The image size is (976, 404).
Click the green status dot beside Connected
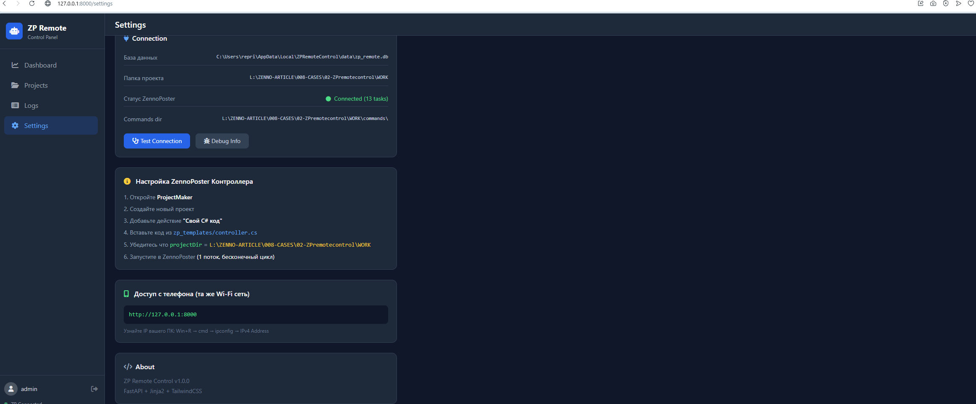point(328,99)
